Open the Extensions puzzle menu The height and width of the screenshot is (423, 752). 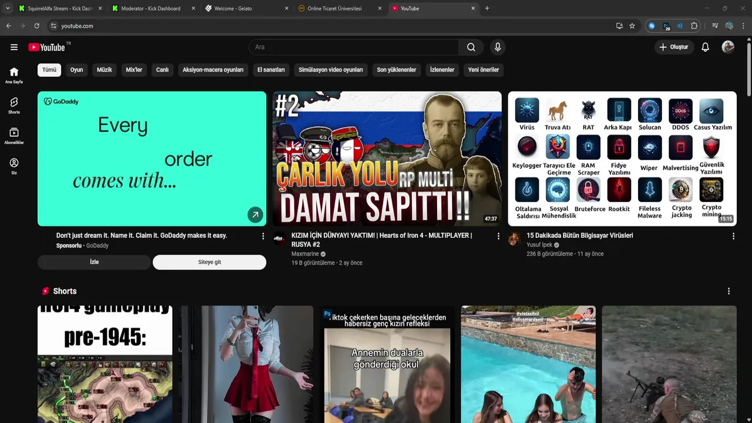click(x=694, y=26)
